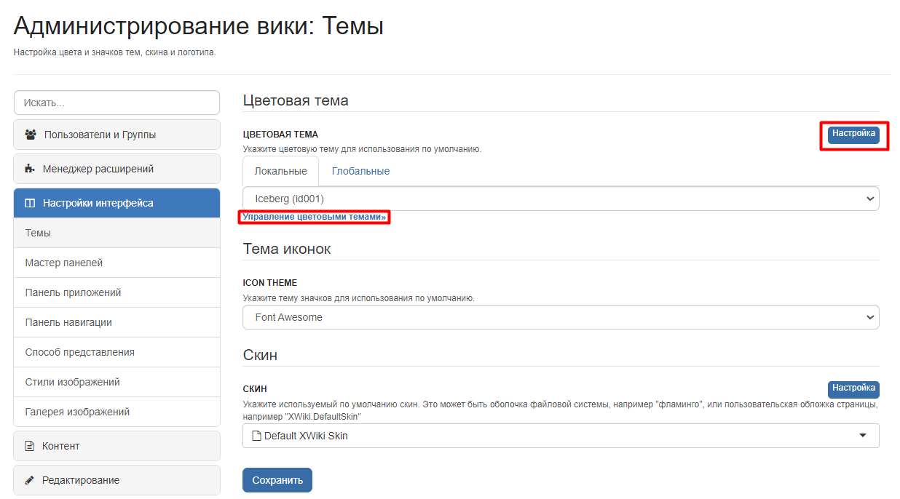Click the users group icon in sidebar
The height and width of the screenshot is (499, 900).
(x=31, y=135)
